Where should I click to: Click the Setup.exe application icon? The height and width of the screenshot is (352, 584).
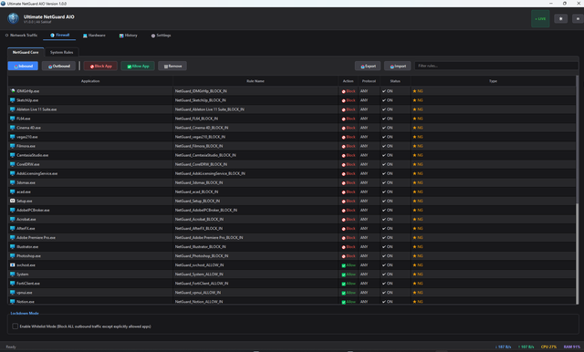pyautogui.click(x=12, y=201)
